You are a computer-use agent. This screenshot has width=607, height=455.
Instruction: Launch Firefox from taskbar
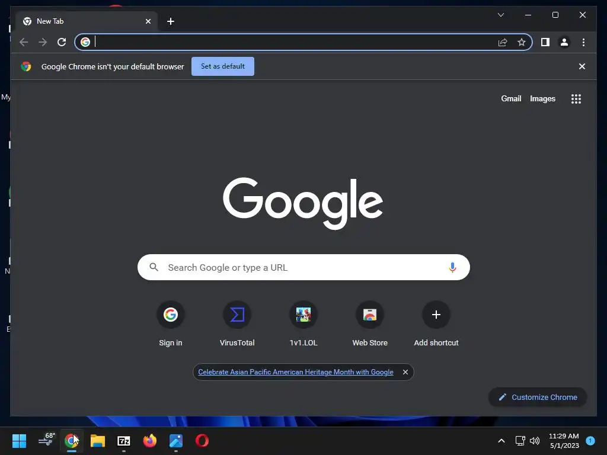tap(150, 441)
